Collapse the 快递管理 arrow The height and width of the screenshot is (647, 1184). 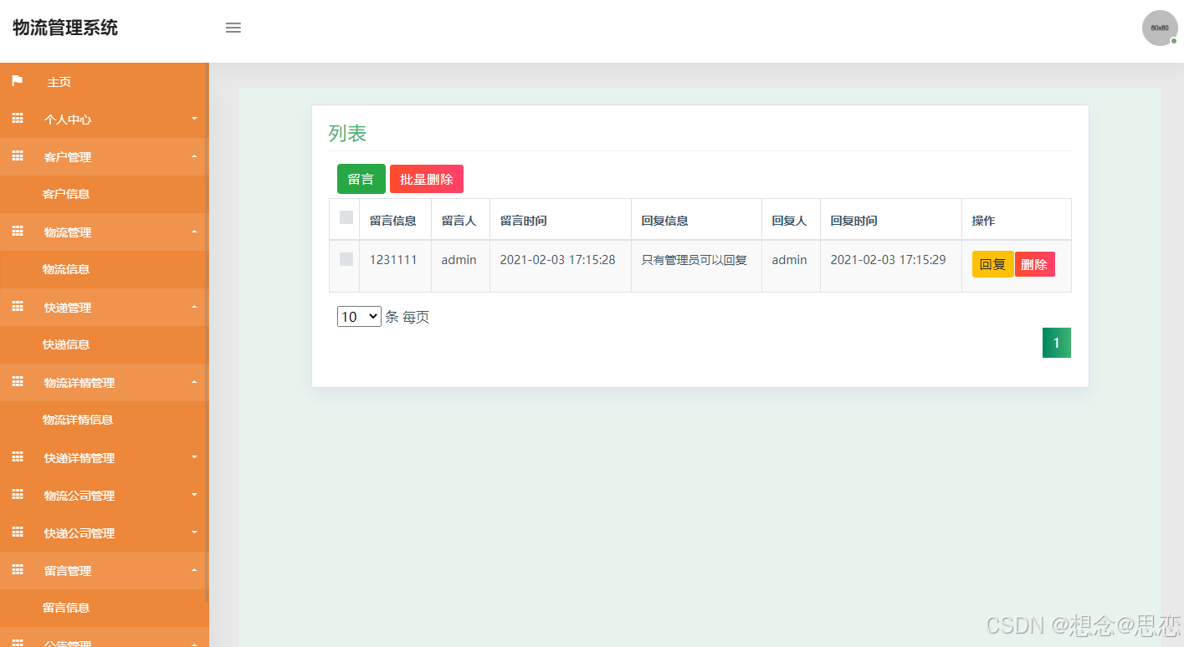click(194, 307)
